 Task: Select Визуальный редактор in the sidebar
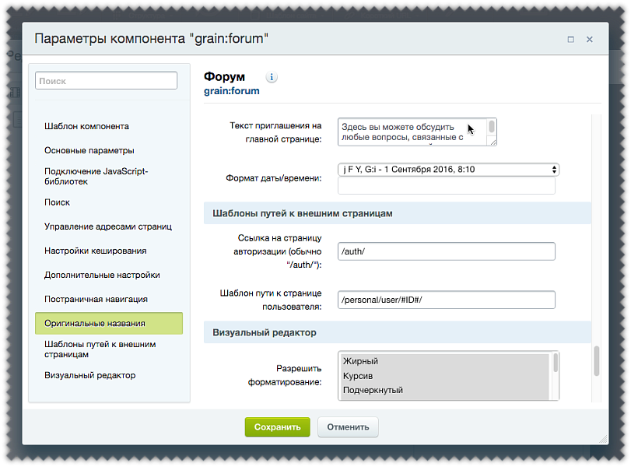[x=90, y=375]
